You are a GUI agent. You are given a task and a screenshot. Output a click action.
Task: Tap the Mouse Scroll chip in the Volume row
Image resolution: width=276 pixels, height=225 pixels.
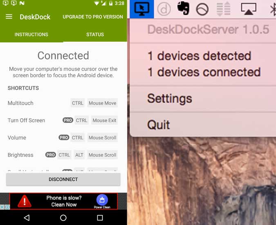point(103,137)
